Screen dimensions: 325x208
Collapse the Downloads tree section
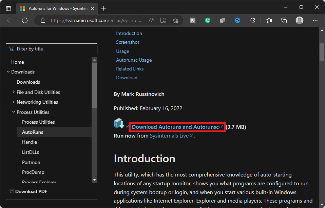coord(8,72)
